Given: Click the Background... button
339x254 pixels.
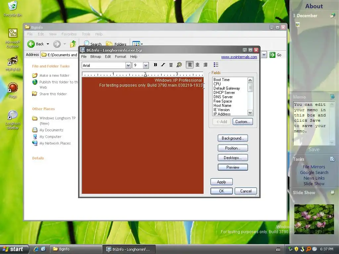Looking at the screenshot, I should coord(233,138).
